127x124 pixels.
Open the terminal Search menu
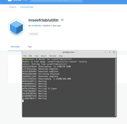click(x=44, y=56)
